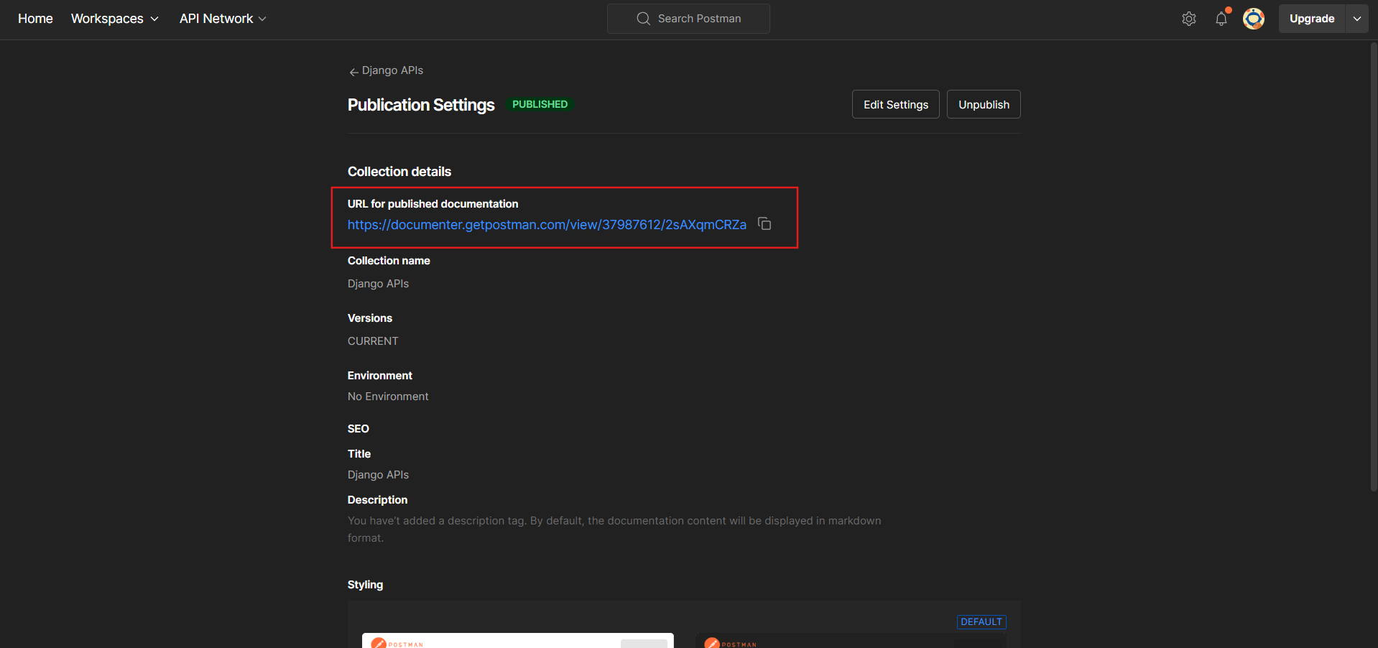The width and height of the screenshot is (1378, 648).
Task: Click the Publication Settings heading
Action: click(421, 105)
